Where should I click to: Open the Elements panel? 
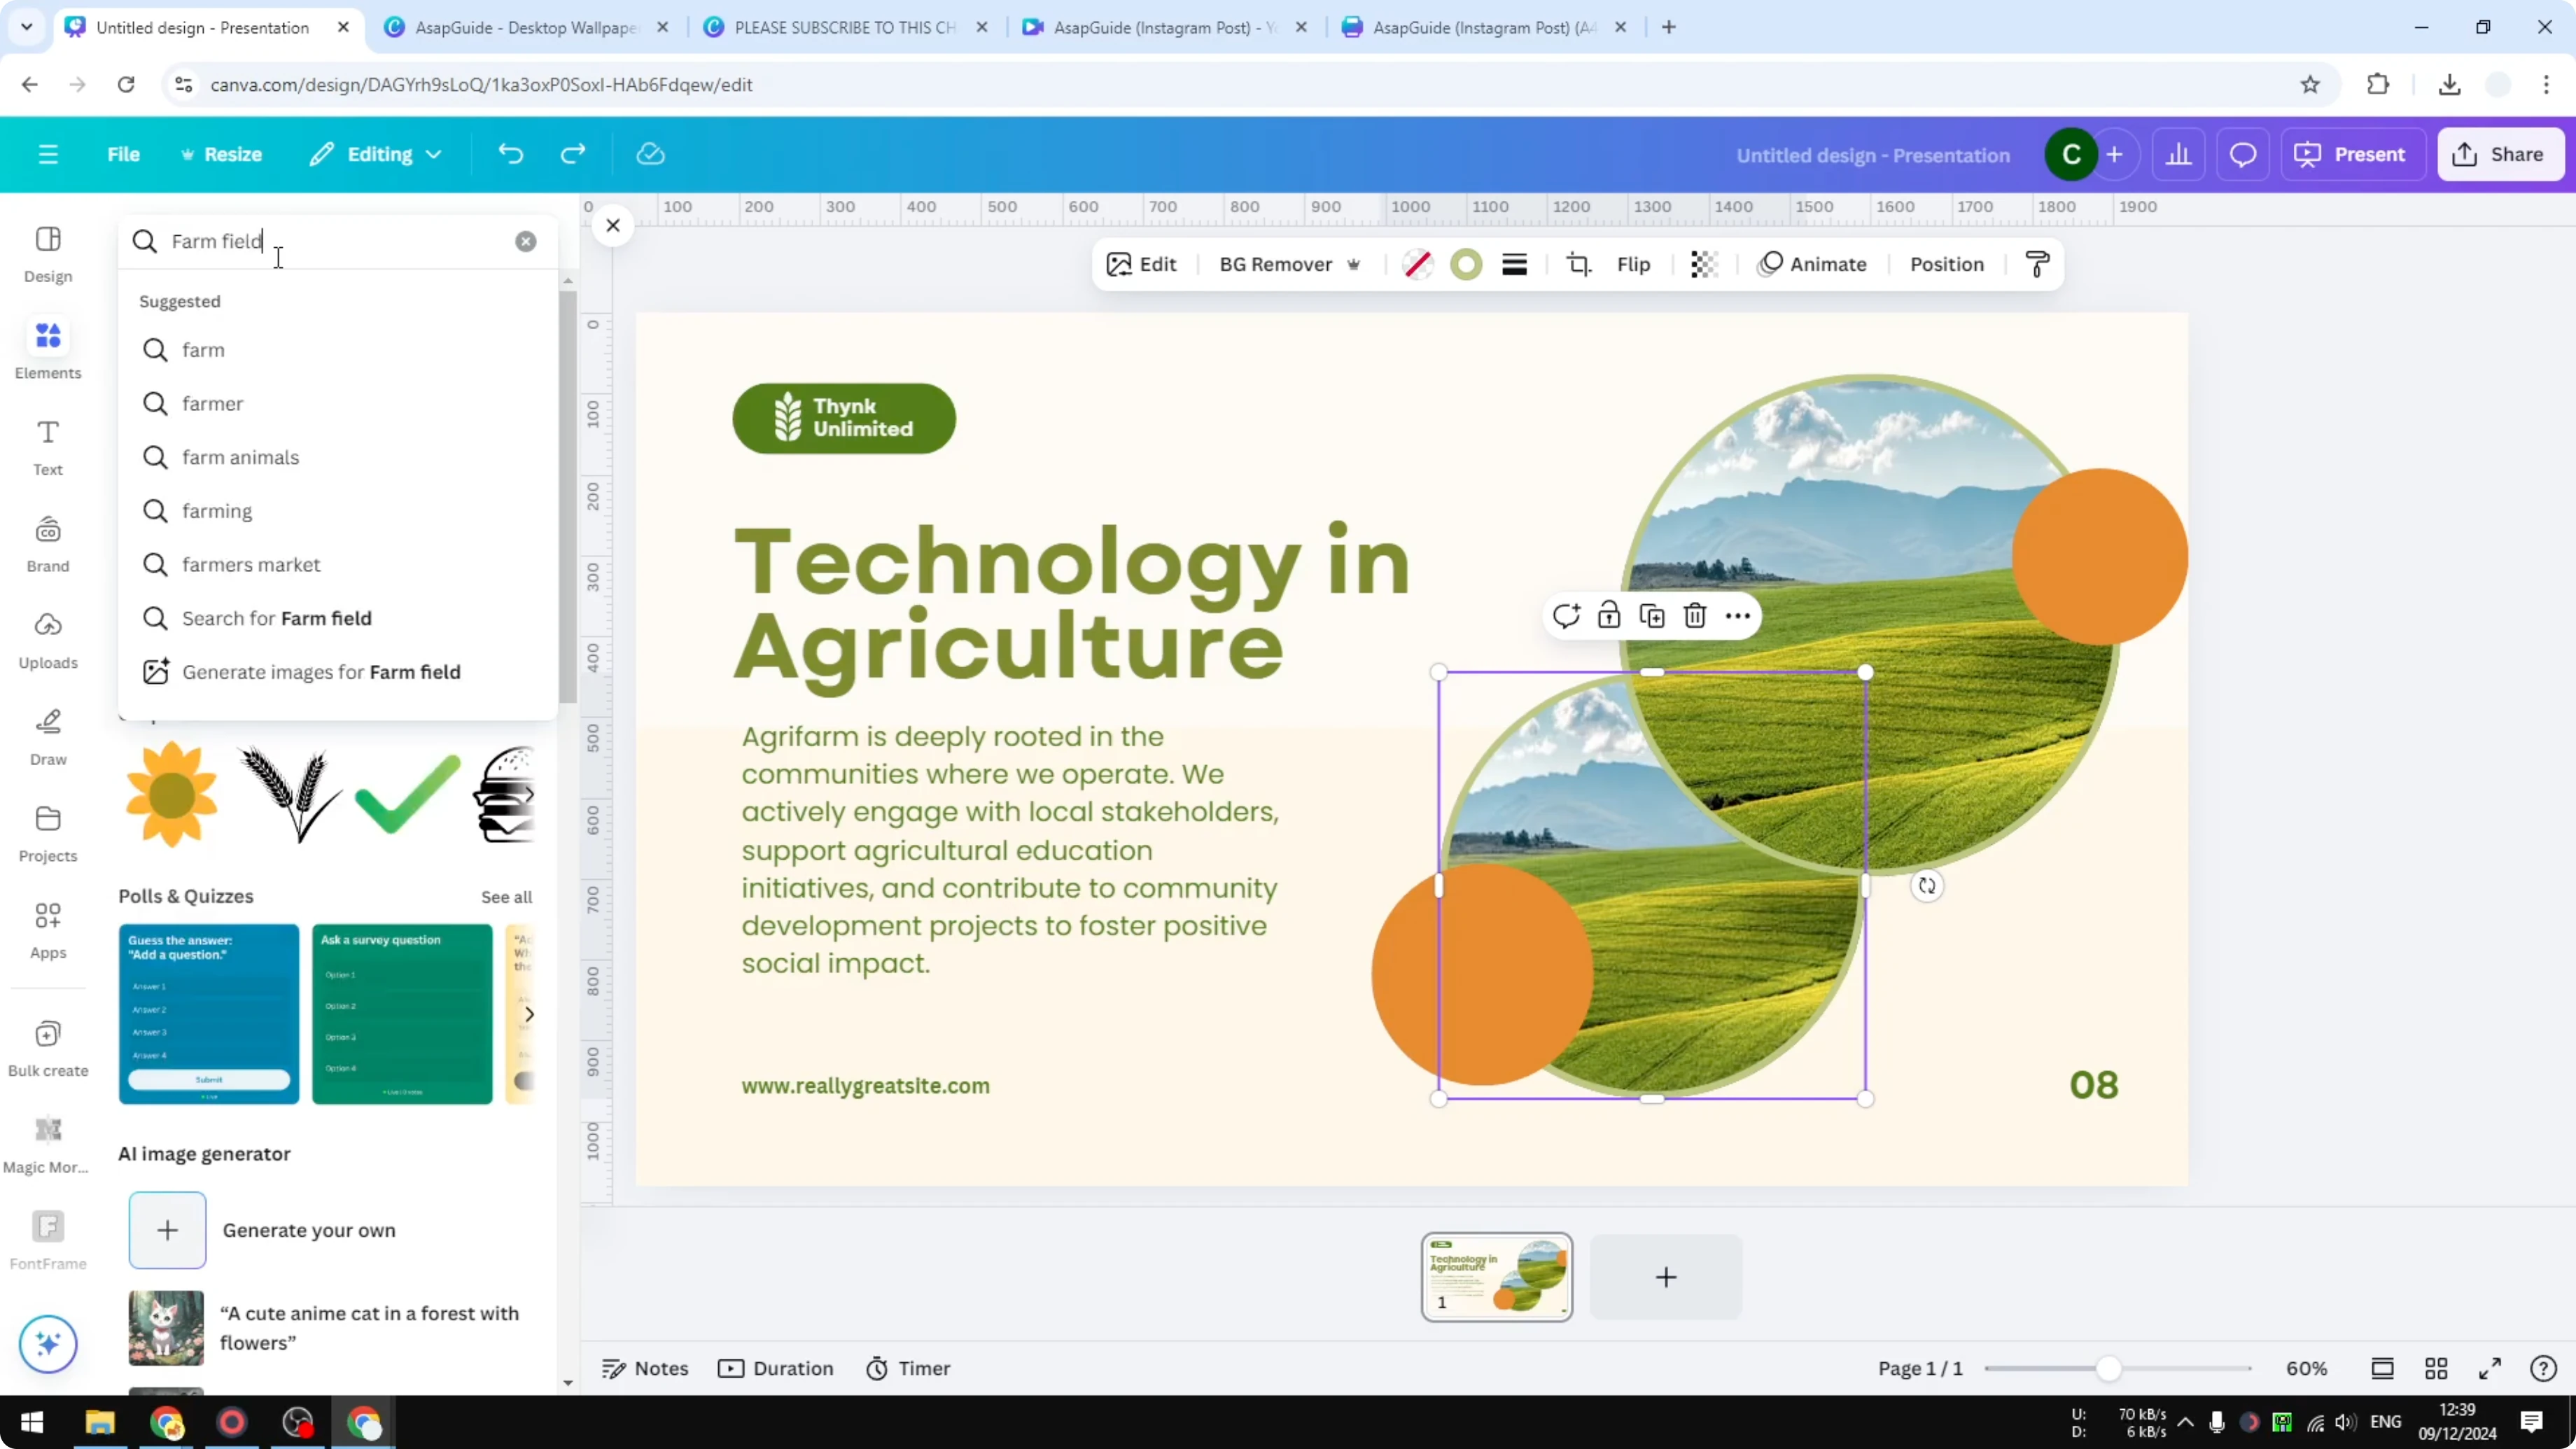[x=47, y=348]
